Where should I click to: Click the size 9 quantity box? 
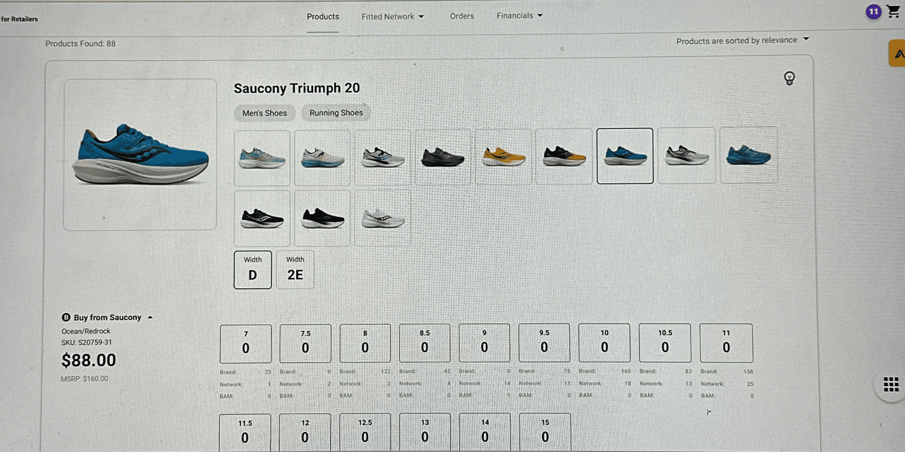click(x=485, y=342)
